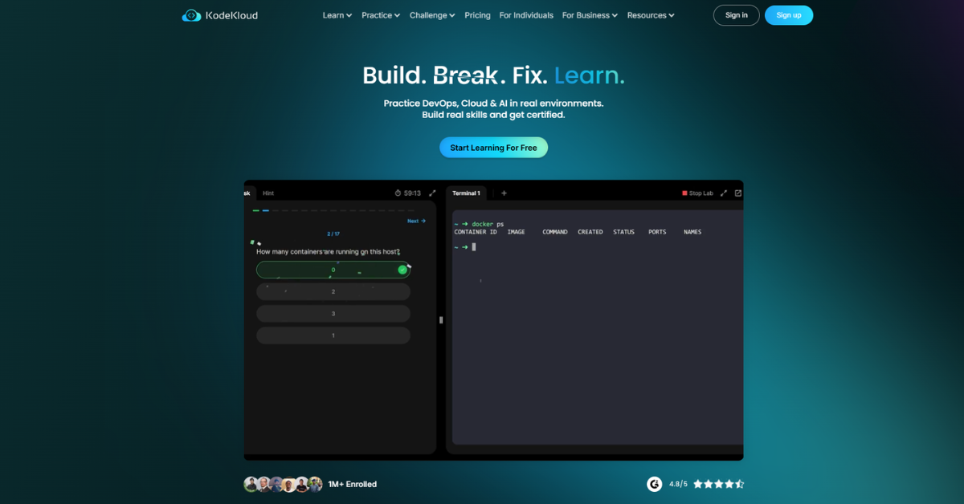
Task: Click the G2 rating logo
Action: pyautogui.click(x=655, y=484)
